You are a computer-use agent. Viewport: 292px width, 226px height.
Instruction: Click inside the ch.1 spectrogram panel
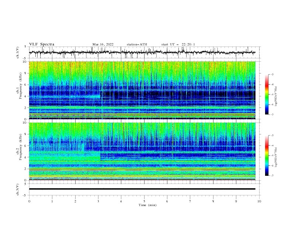click(142, 90)
